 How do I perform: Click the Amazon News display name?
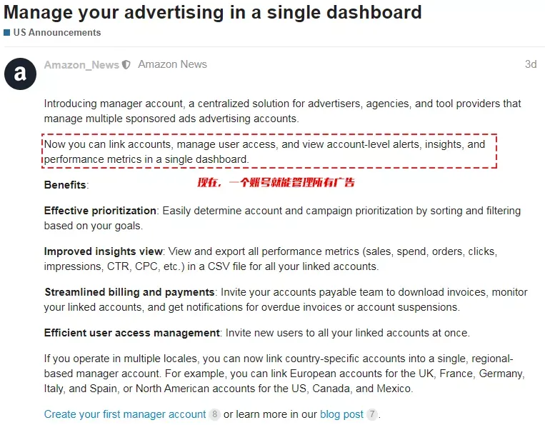pos(172,64)
